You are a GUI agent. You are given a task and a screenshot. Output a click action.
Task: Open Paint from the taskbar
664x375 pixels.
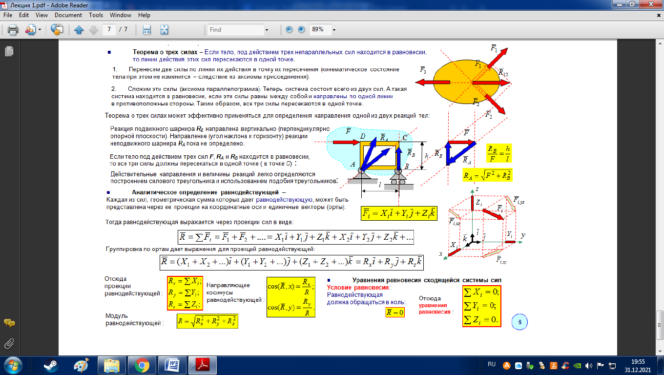coord(81,365)
